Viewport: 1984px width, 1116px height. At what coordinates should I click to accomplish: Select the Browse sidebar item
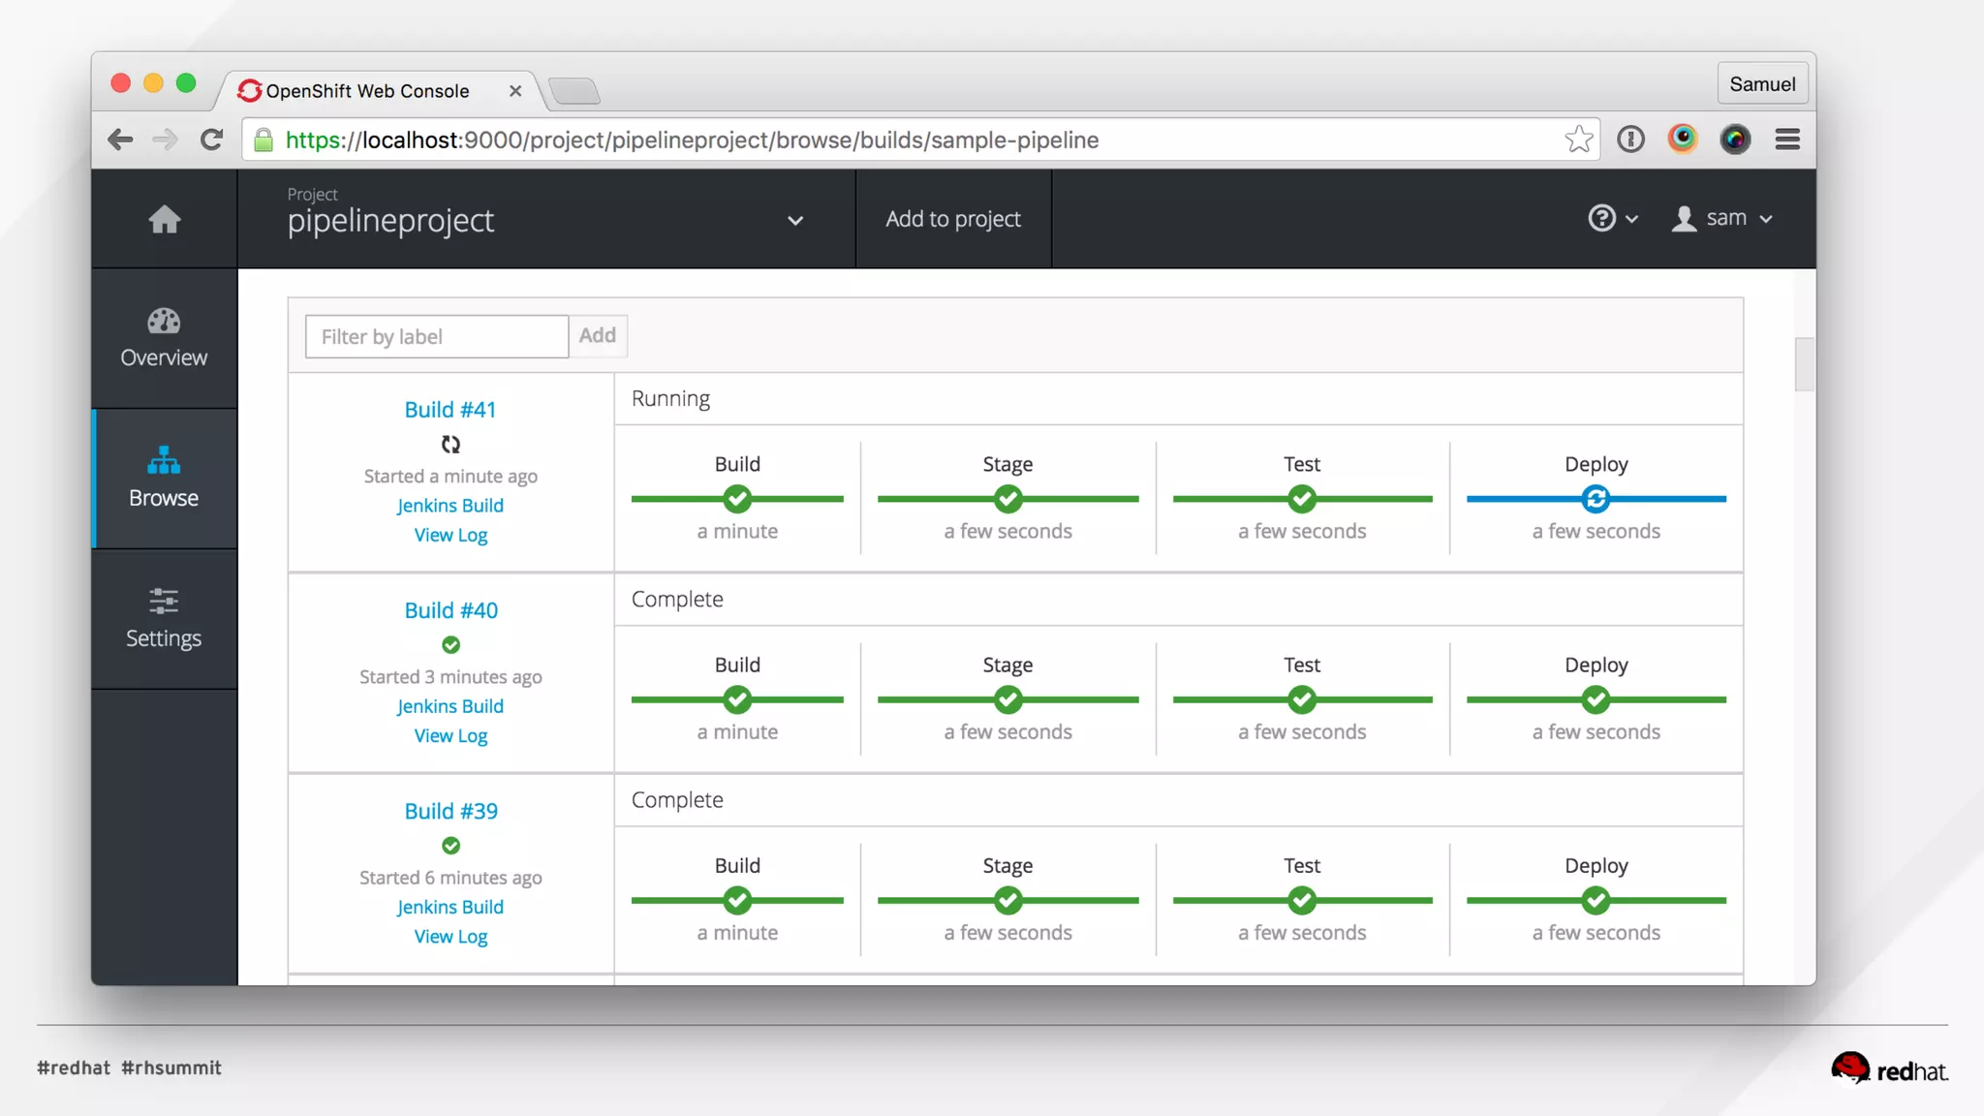pos(164,478)
